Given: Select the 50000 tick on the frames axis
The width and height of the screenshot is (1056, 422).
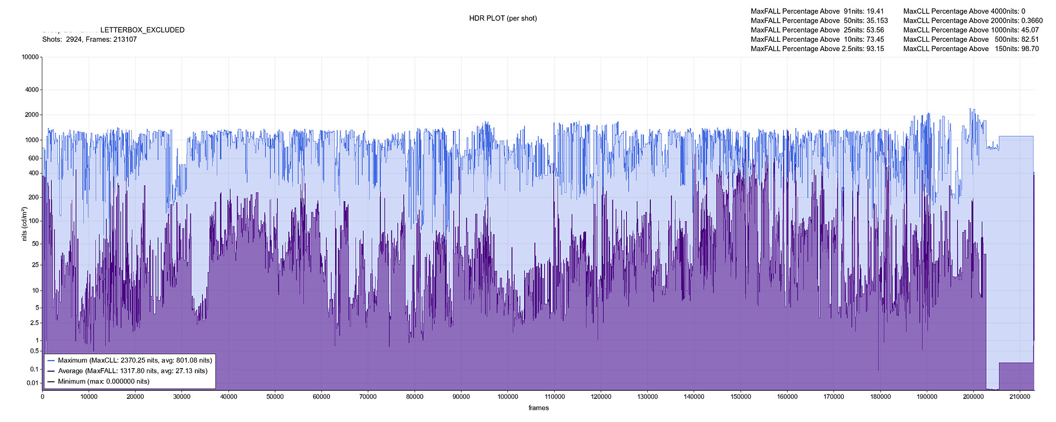Looking at the screenshot, I should pos(275,397).
